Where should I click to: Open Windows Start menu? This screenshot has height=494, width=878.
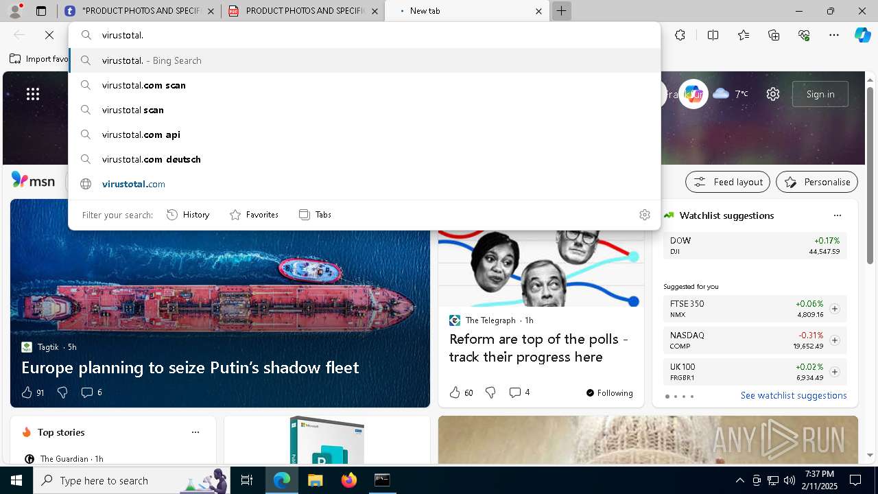click(x=16, y=480)
